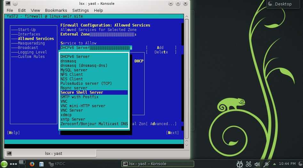Image resolution: width=303 pixels, height=168 pixels.
Task: Select Masquerading in the firewall tree
Action: point(31,43)
